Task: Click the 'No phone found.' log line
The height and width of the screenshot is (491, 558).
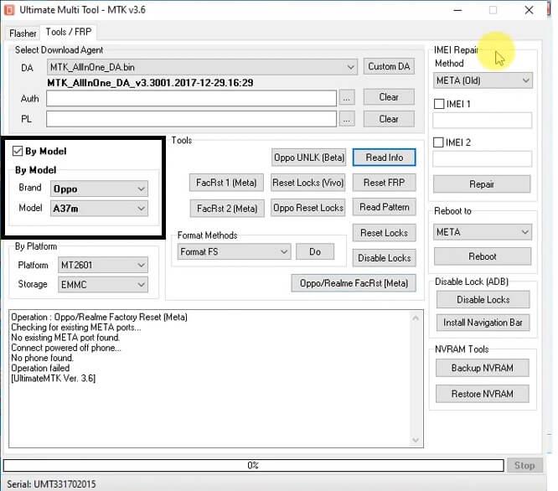Action: point(43,358)
